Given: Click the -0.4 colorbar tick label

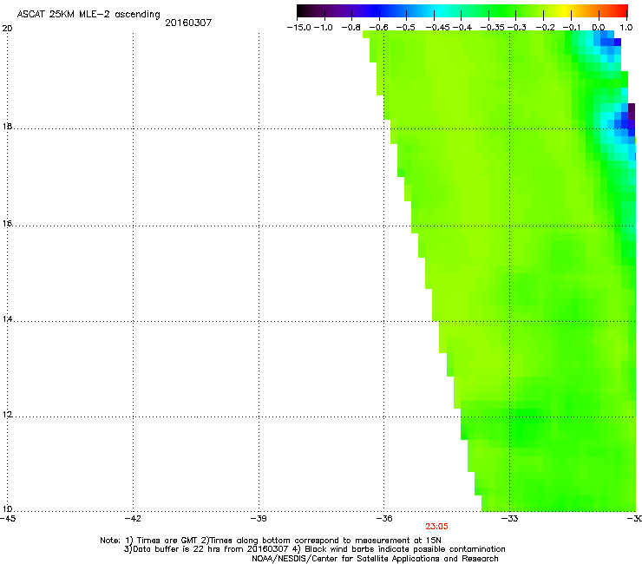Looking at the screenshot, I should click(462, 28).
